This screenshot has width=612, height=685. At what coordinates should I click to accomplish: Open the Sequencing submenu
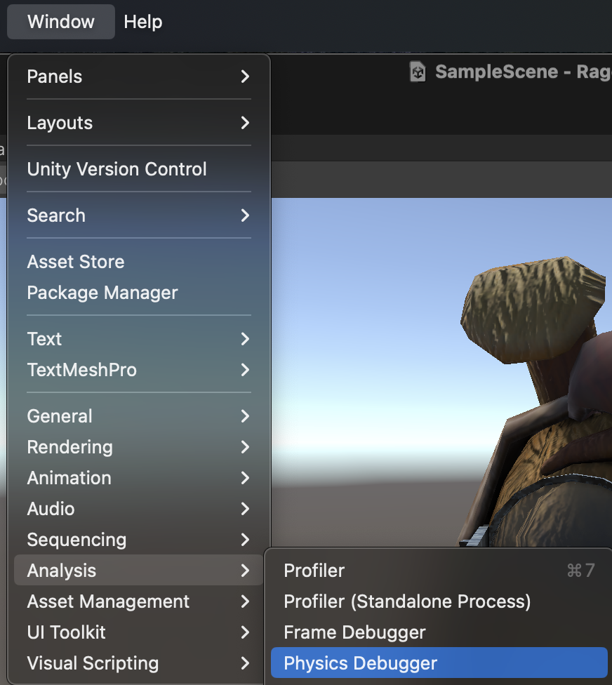click(x=138, y=540)
